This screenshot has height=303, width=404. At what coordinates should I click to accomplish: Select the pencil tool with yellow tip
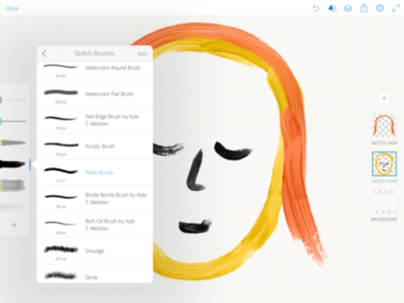tap(13, 142)
